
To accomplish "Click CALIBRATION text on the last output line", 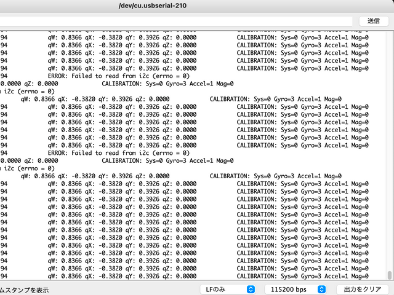I will pyautogui.click(x=256, y=275).
